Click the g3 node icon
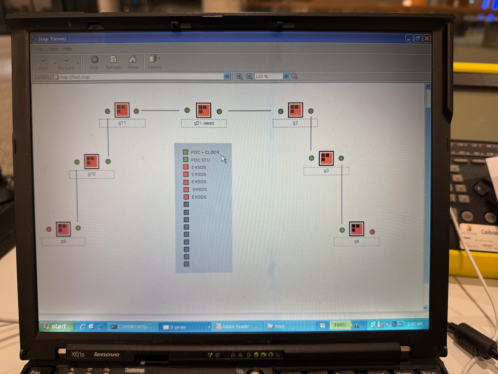The height and width of the screenshot is (374, 498). 326,158
